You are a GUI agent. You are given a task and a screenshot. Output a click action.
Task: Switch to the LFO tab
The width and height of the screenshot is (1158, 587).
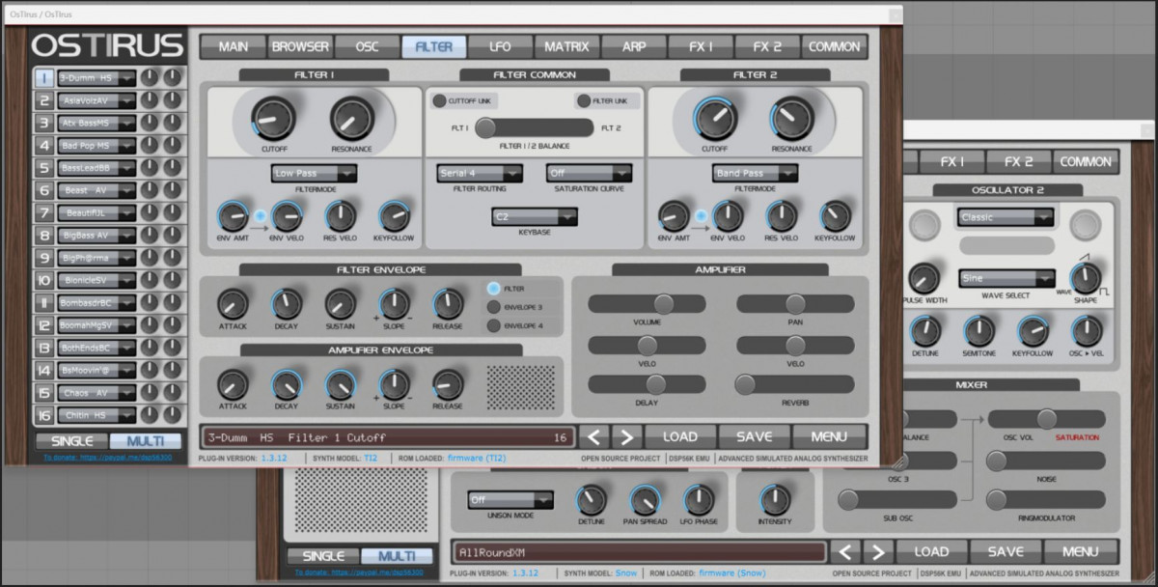[500, 46]
